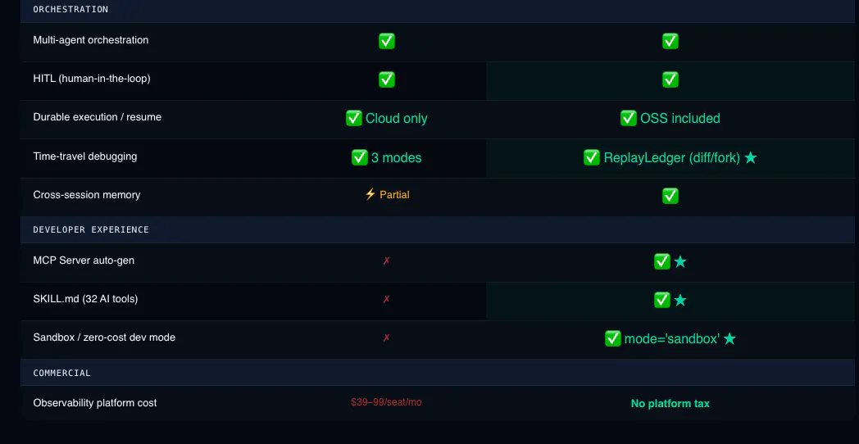This screenshot has width=859, height=444.
Task: Select the DEVELOPER EXPERIENCE section header
Action: [437, 229]
